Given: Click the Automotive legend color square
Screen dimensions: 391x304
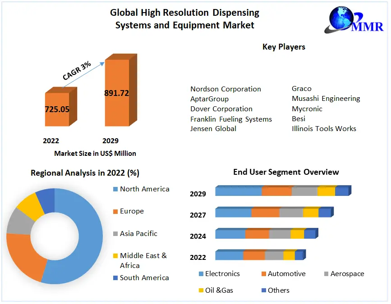Looking at the screenshot, I should coord(263,274).
